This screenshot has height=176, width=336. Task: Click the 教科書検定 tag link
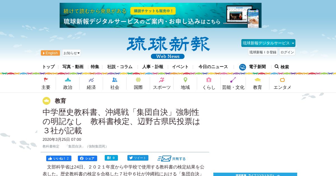click(51, 146)
